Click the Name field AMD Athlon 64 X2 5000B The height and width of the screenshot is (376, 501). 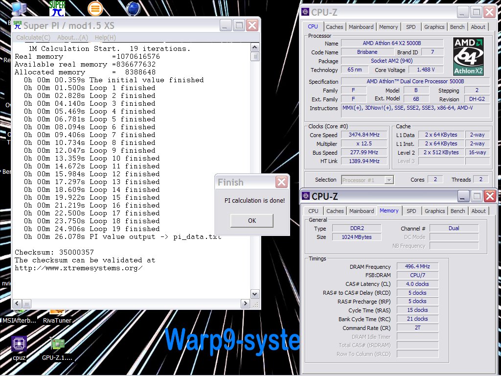point(392,43)
